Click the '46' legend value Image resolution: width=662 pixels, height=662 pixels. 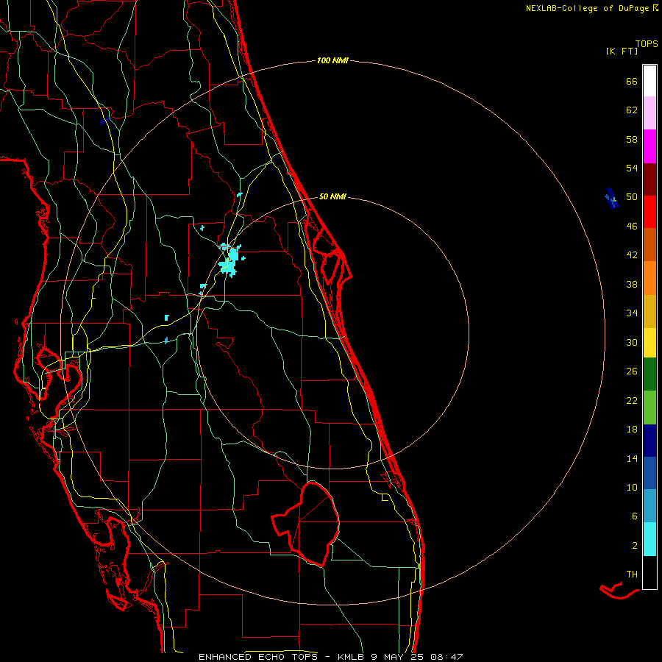pos(632,227)
